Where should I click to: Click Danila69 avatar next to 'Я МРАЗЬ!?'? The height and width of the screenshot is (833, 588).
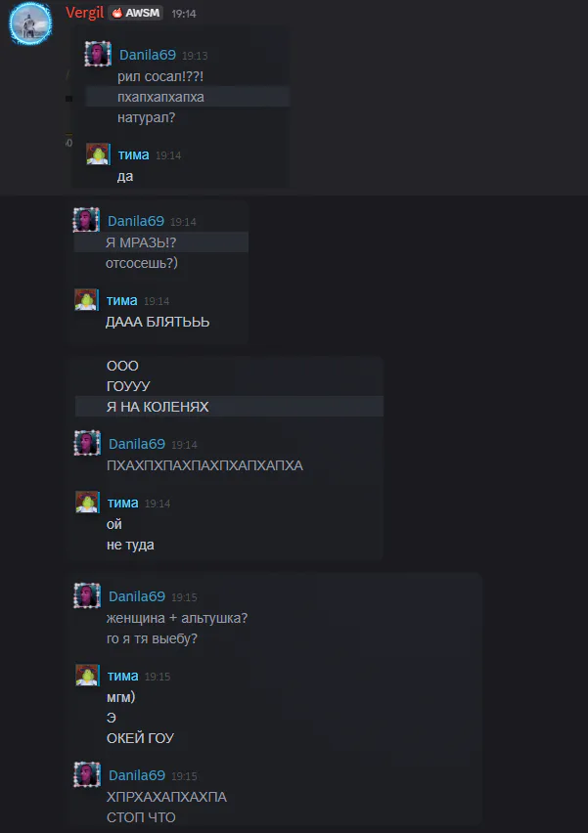click(x=86, y=220)
